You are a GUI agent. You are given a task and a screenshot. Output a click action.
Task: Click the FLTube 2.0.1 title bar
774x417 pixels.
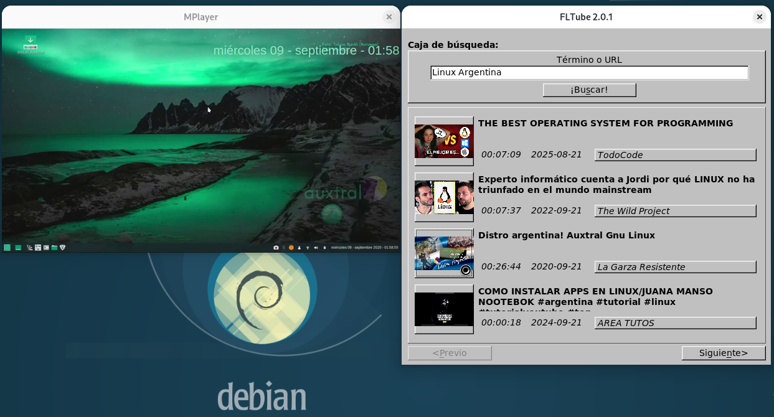click(x=586, y=17)
